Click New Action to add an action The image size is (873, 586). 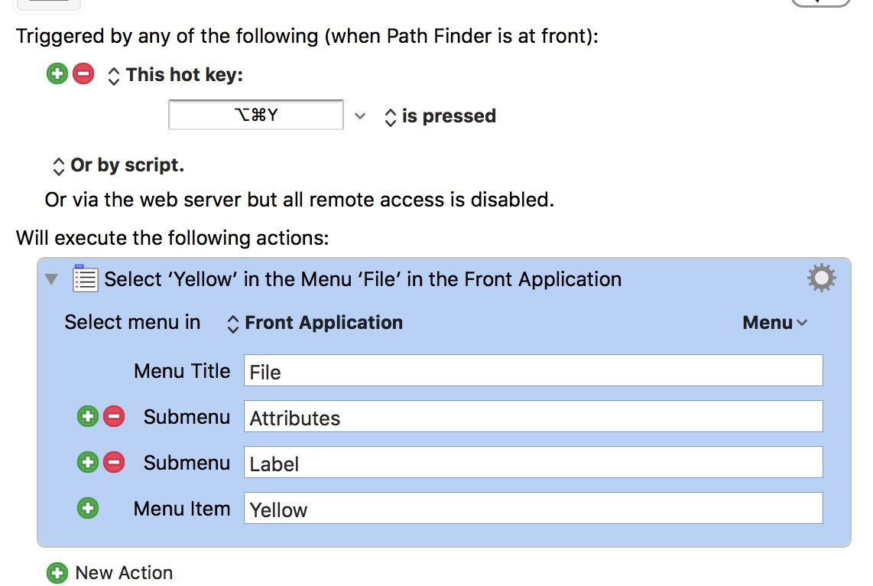pos(109,573)
